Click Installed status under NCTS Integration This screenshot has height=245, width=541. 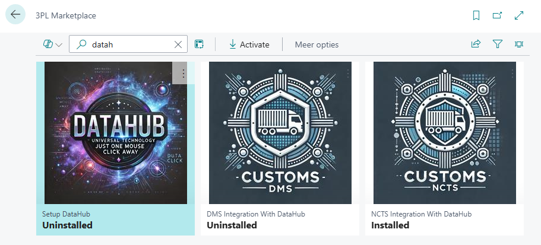click(x=390, y=225)
